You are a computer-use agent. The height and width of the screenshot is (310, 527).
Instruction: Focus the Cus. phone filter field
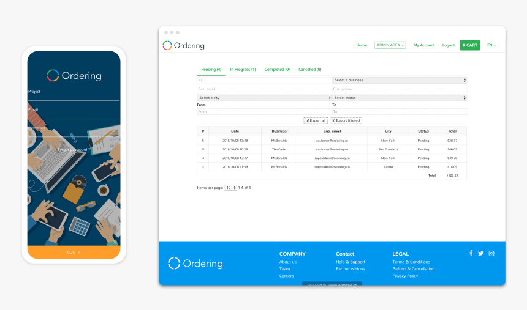click(400, 89)
